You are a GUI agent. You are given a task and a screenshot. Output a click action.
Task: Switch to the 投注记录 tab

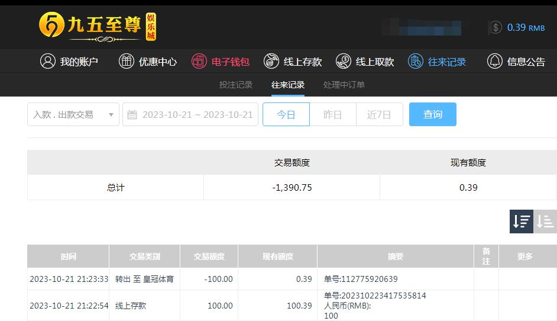pyautogui.click(x=235, y=85)
